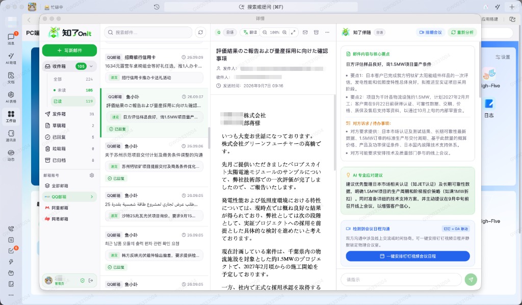Open more (…) at bottom of background sidebar

pos(11,295)
